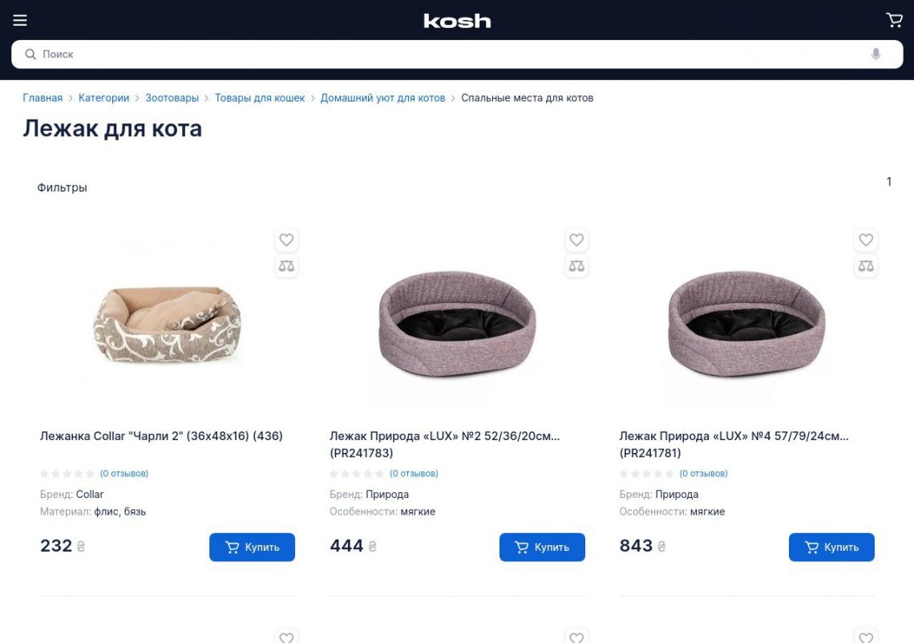Compare the Collar "Чарли 2" bed
Screen dimensions: 914x643
286,266
